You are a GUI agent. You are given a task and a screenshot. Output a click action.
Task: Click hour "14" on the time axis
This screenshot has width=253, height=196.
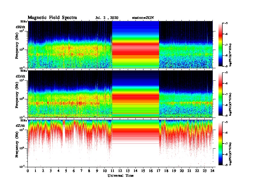pos(135,171)
